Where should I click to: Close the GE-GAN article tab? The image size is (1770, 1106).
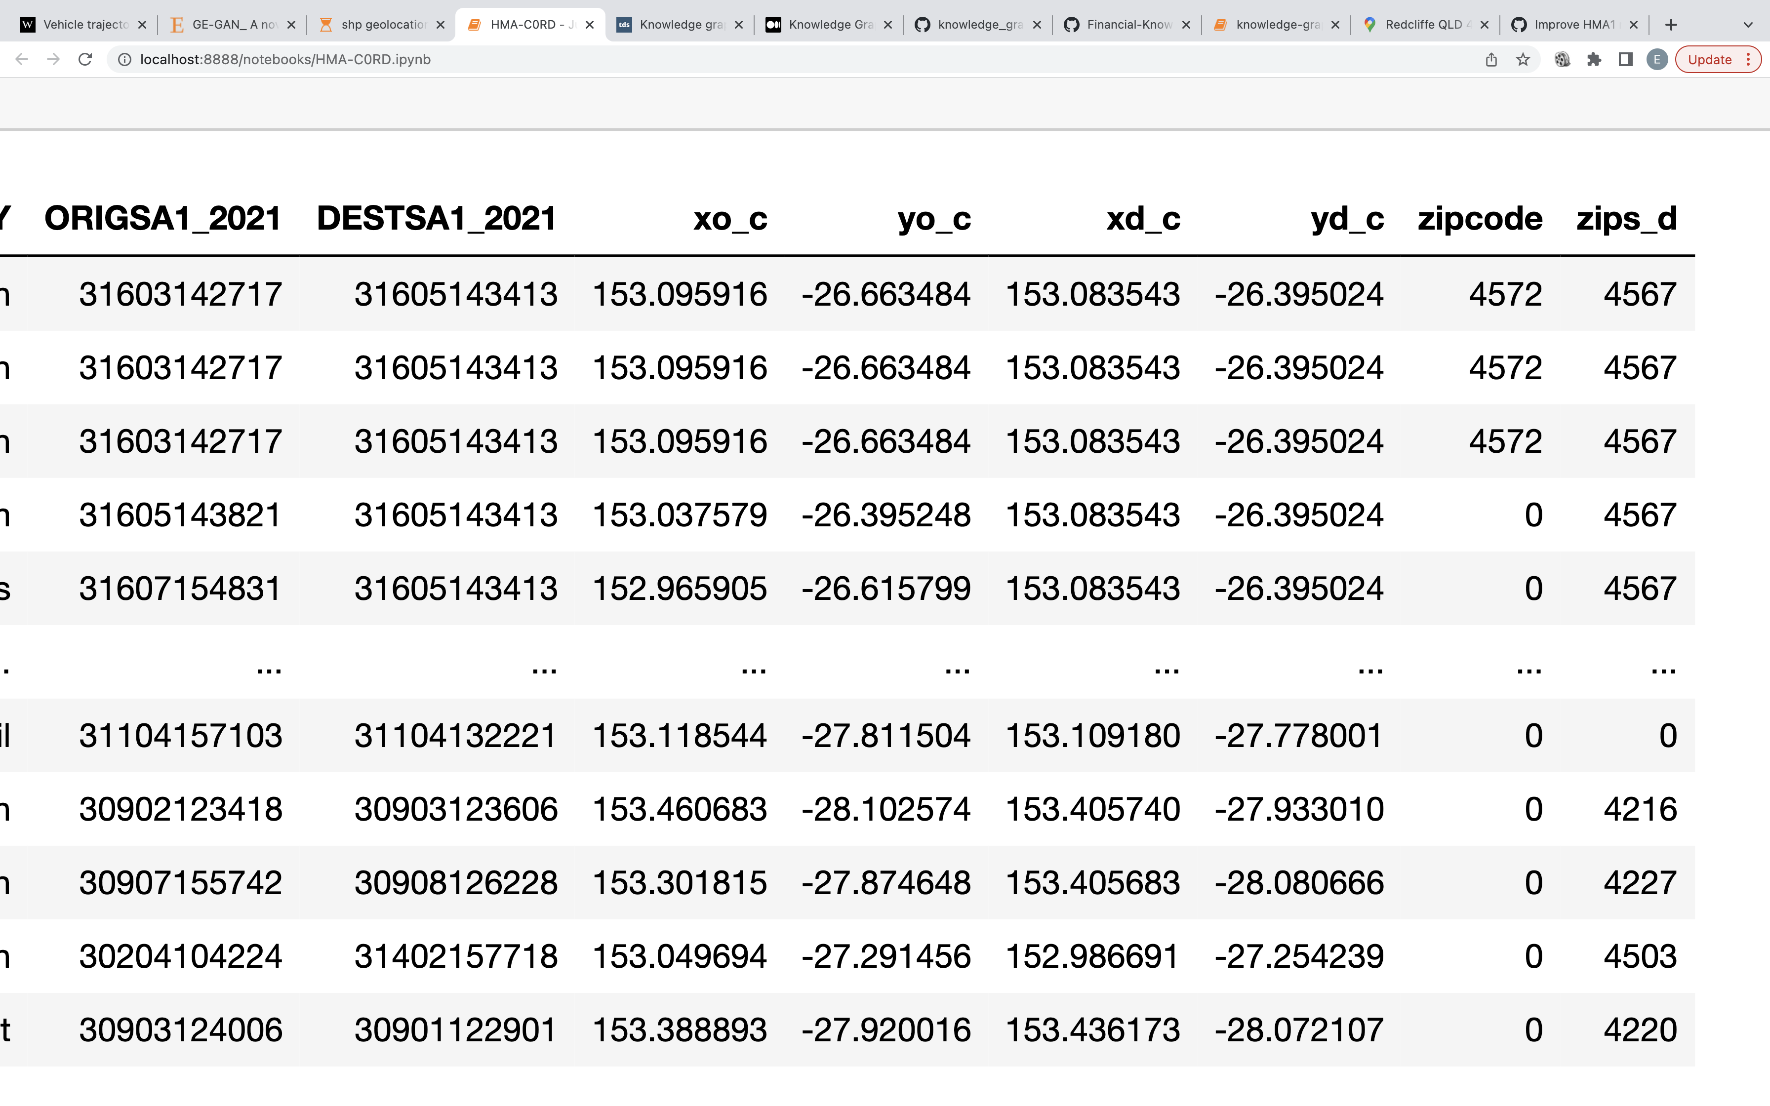[292, 24]
